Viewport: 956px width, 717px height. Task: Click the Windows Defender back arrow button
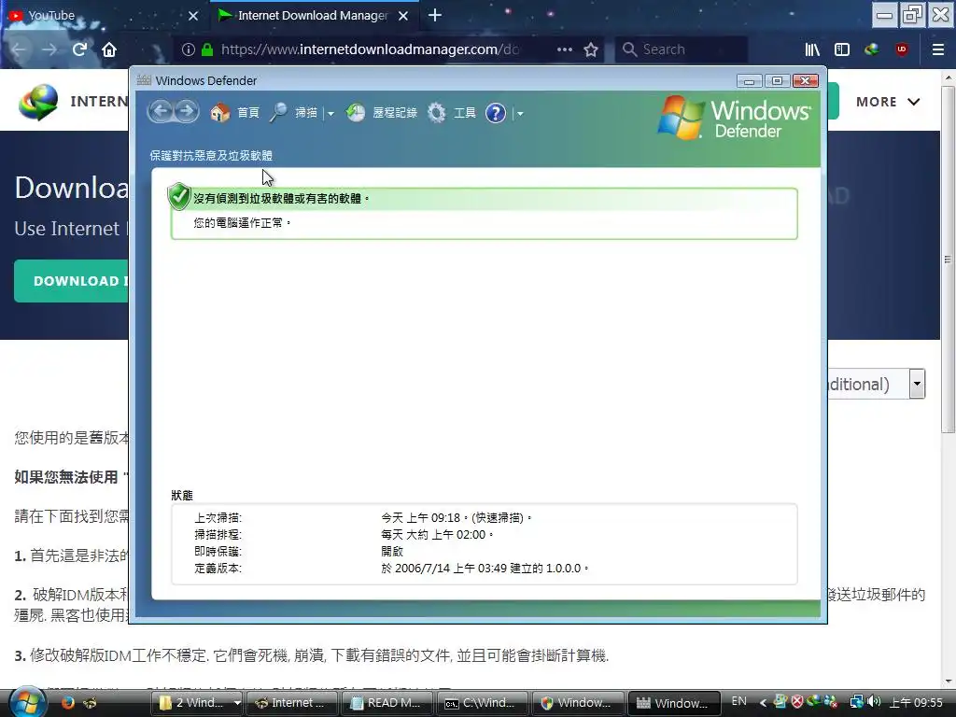(x=161, y=112)
